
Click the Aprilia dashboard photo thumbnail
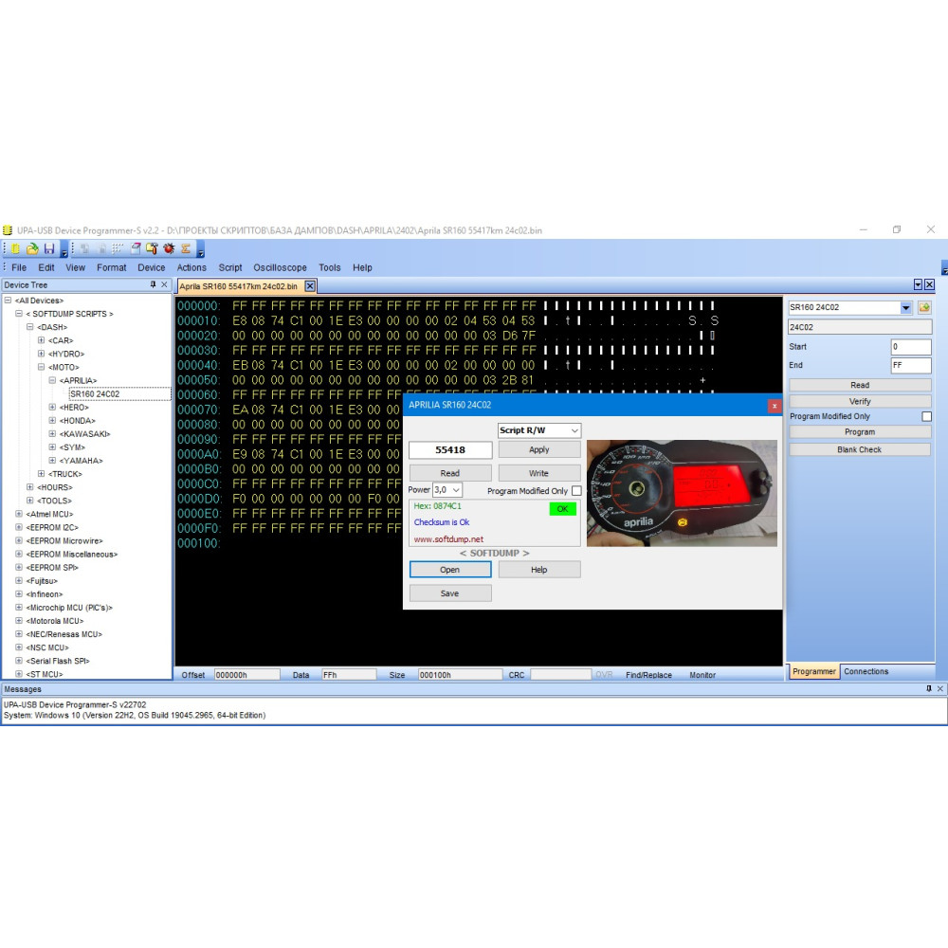click(682, 493)
